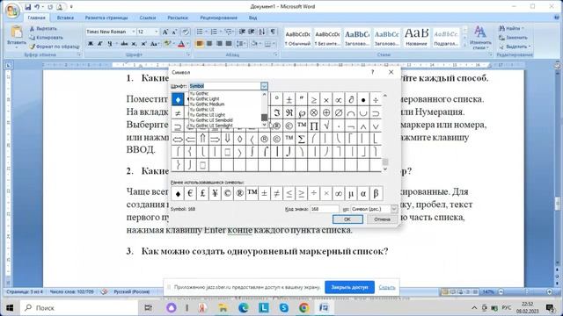Decrease paragraph indent
Viewport: 563px width, 316px height.
243,32
